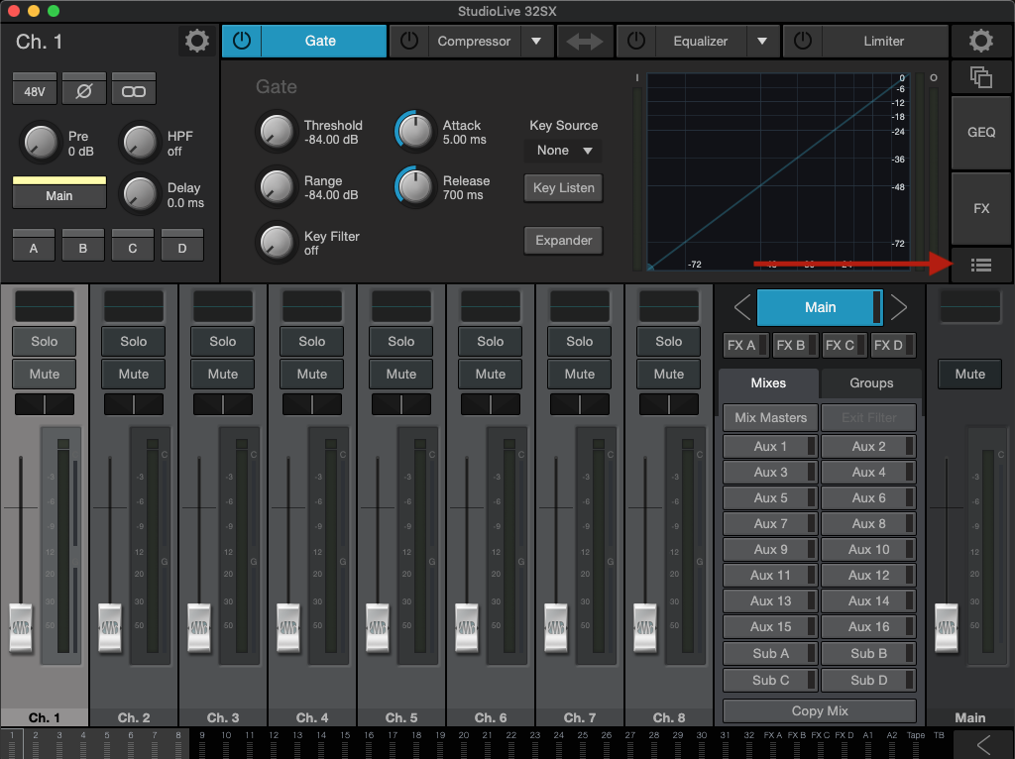Solo Ch. 8
The height and width of the screenshot is (759, 1015).
pyautogui.click(x=669, y=341)
